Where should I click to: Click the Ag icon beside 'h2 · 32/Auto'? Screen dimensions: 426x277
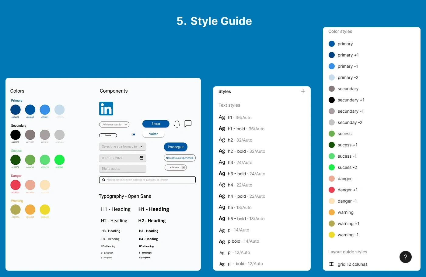[x=222, y=140]
